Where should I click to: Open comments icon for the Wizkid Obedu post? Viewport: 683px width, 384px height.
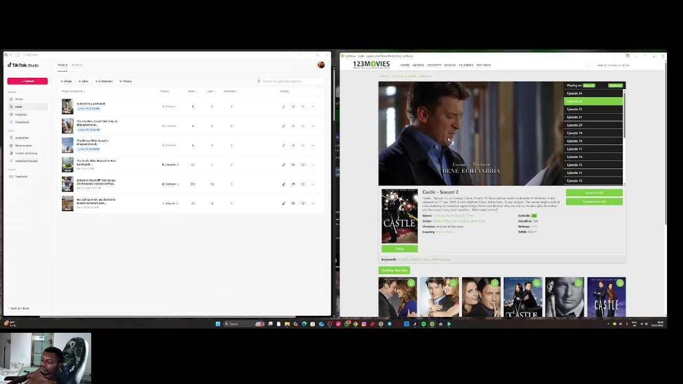point(303,184)
